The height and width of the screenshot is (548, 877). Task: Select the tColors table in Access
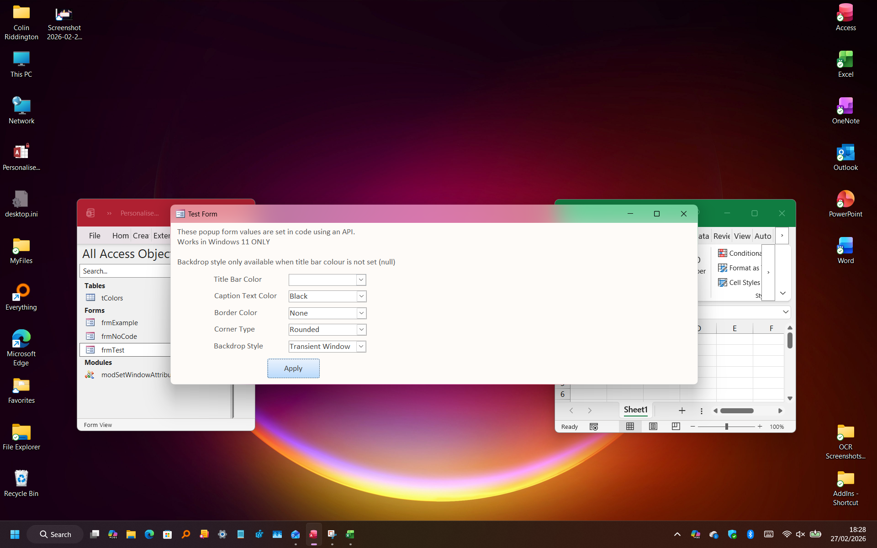click(112, 298)
